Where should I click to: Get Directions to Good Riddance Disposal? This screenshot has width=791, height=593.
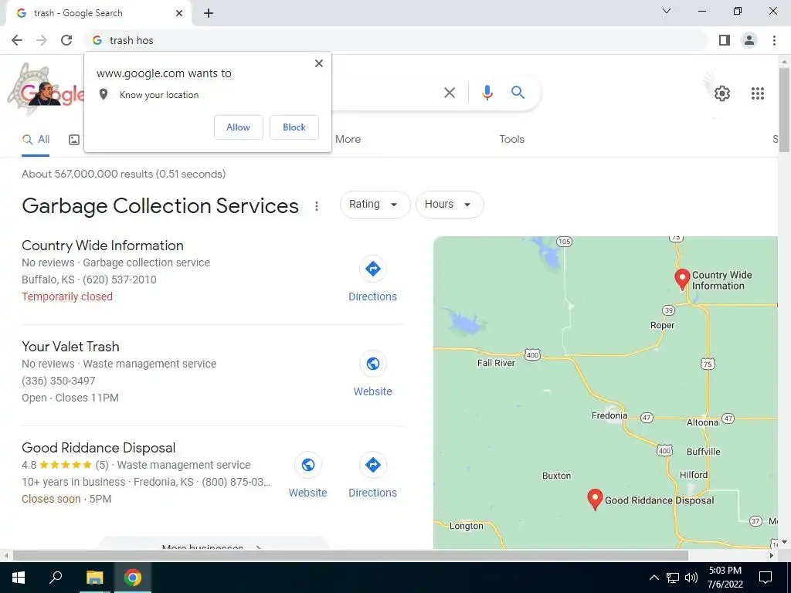pyautogui.click(x=373, y=475)
